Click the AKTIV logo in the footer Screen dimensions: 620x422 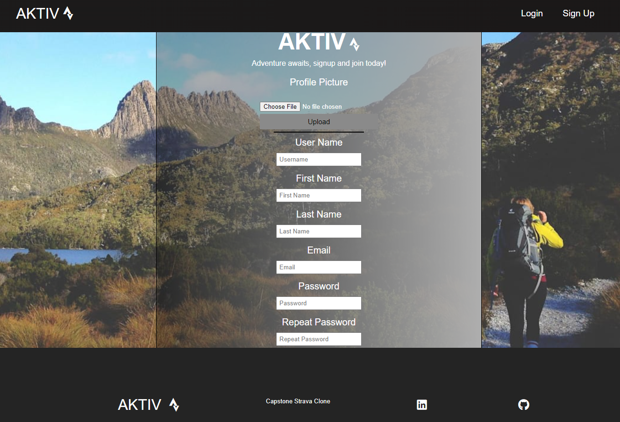click(x=140, y=404)
